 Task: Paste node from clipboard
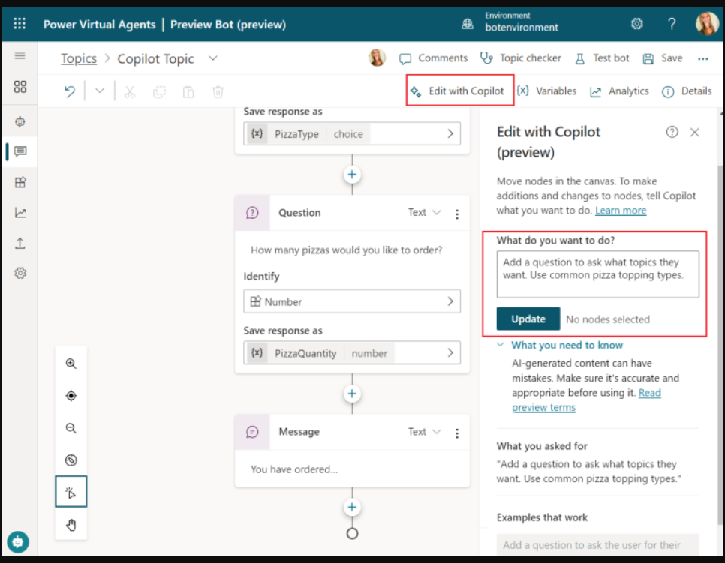point(188,91)
